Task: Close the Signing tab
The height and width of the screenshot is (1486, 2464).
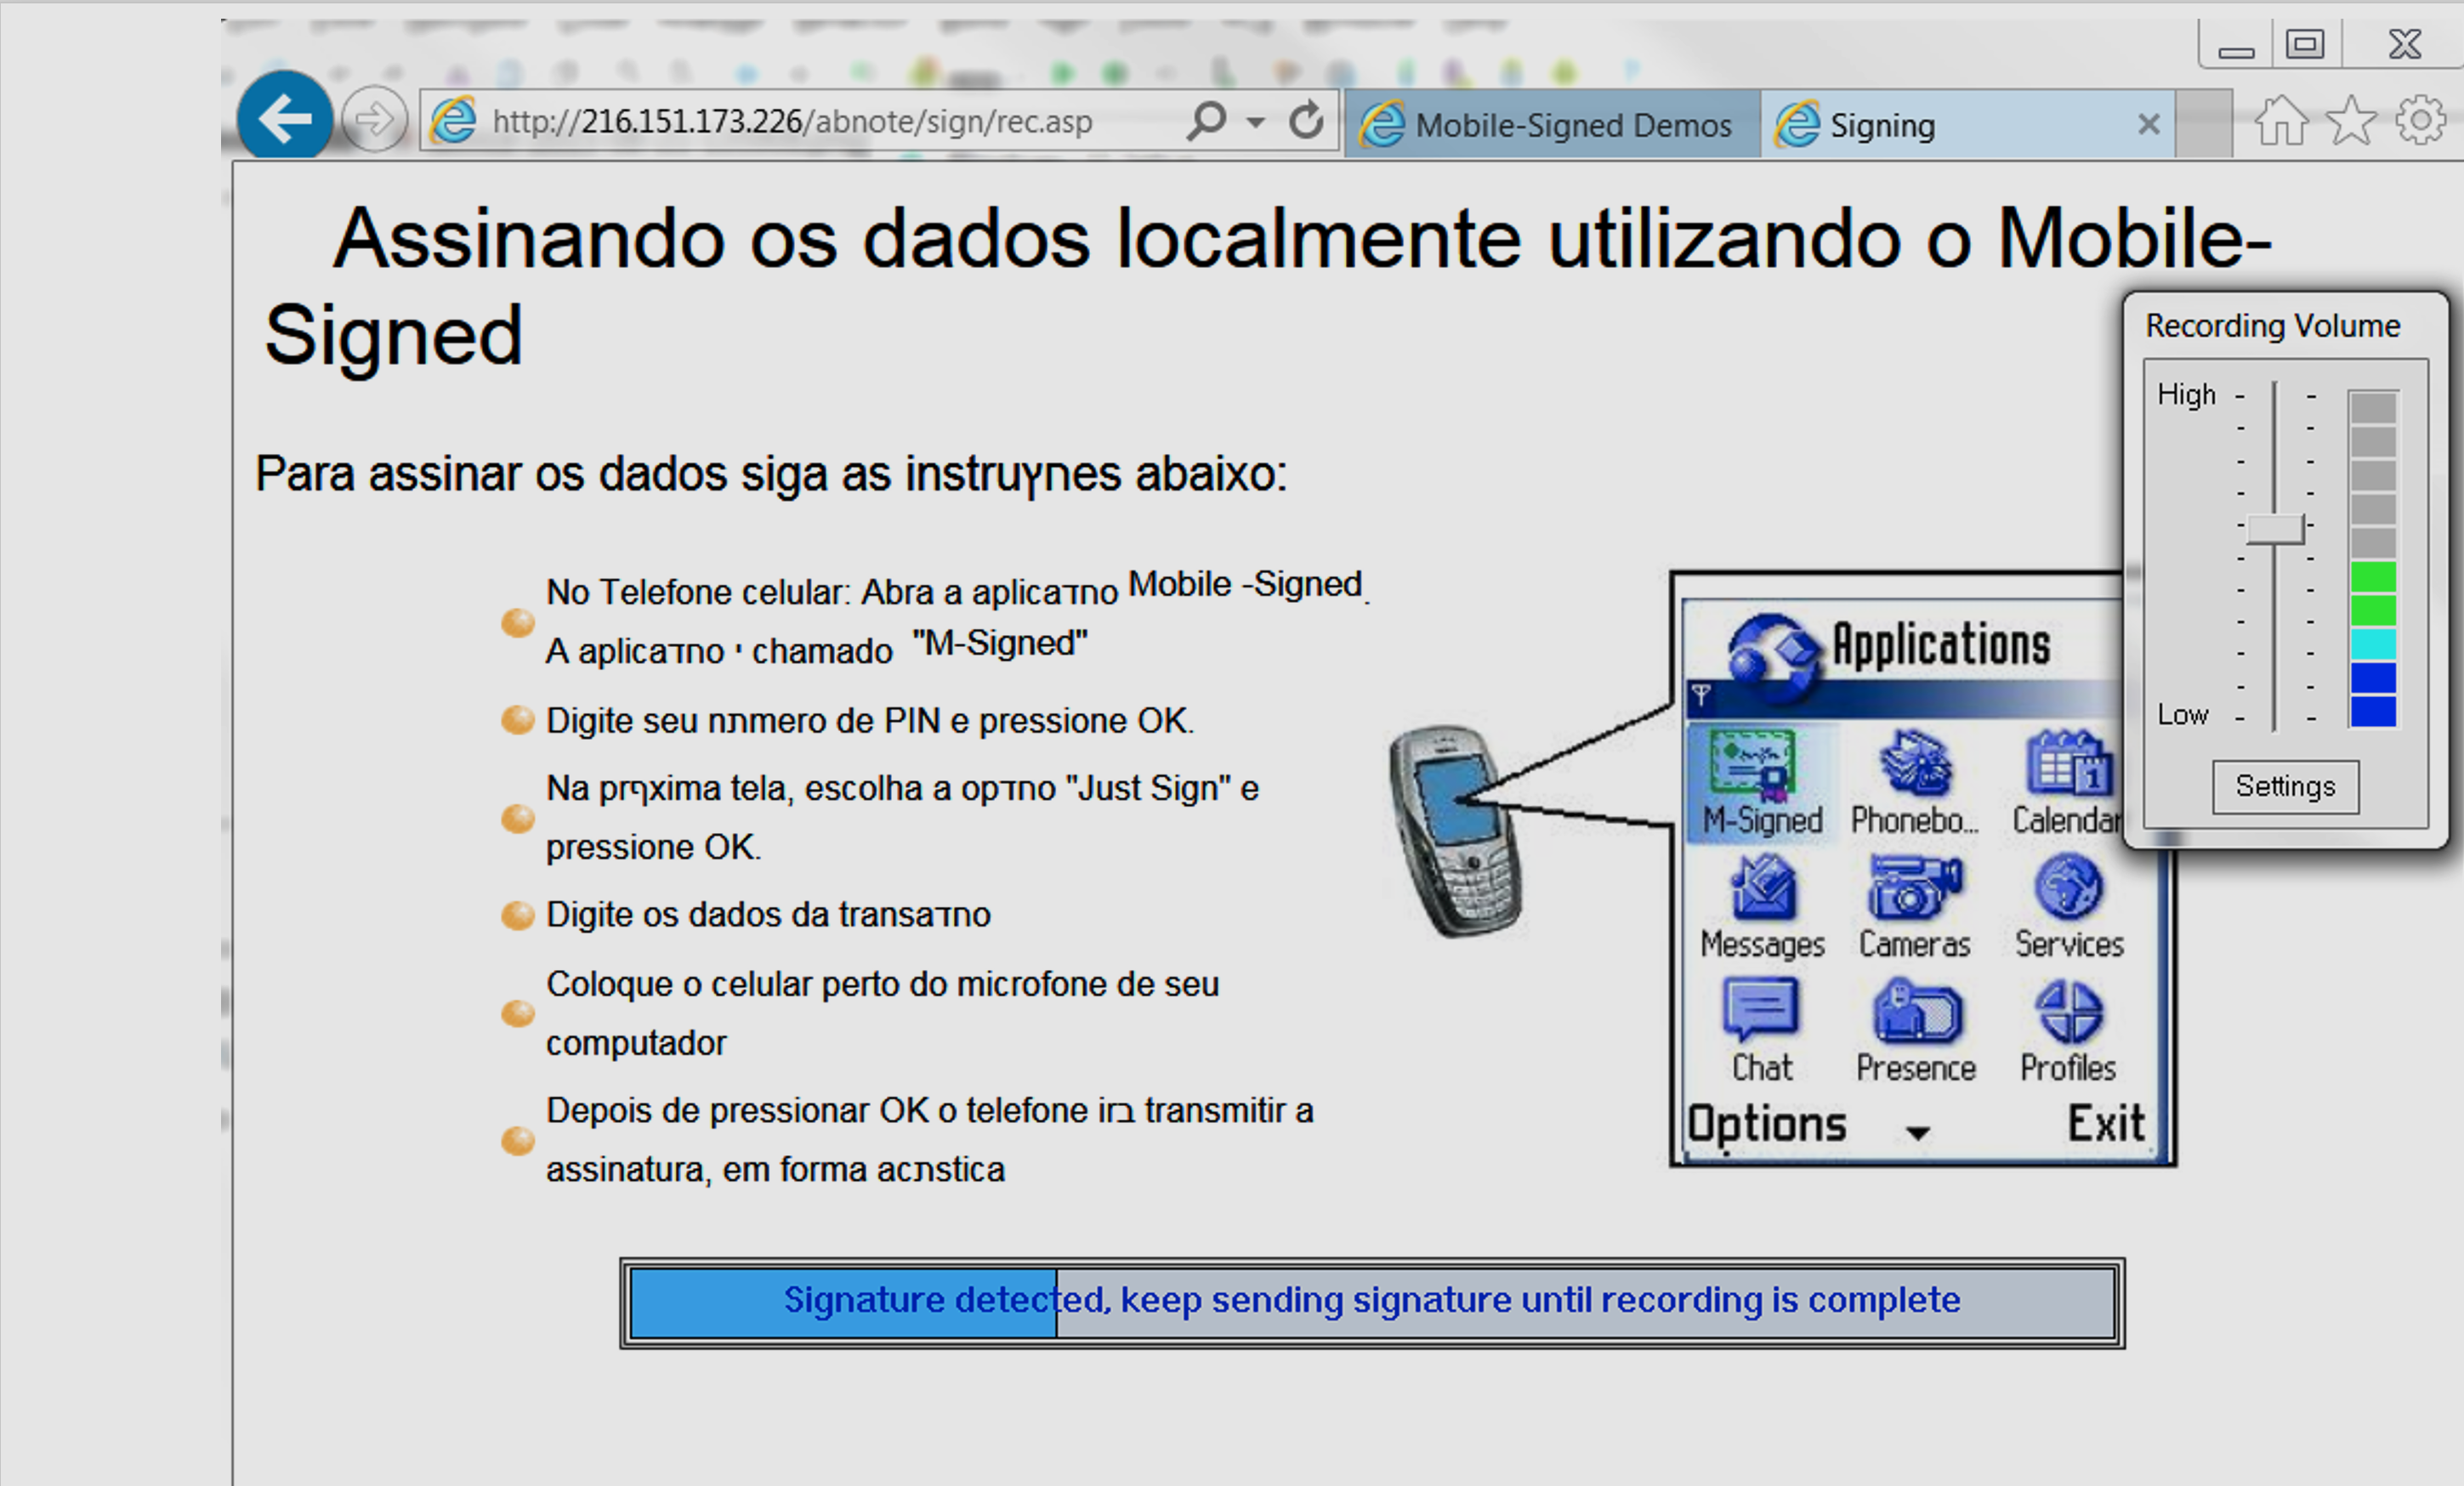Action: (2148, 124)
